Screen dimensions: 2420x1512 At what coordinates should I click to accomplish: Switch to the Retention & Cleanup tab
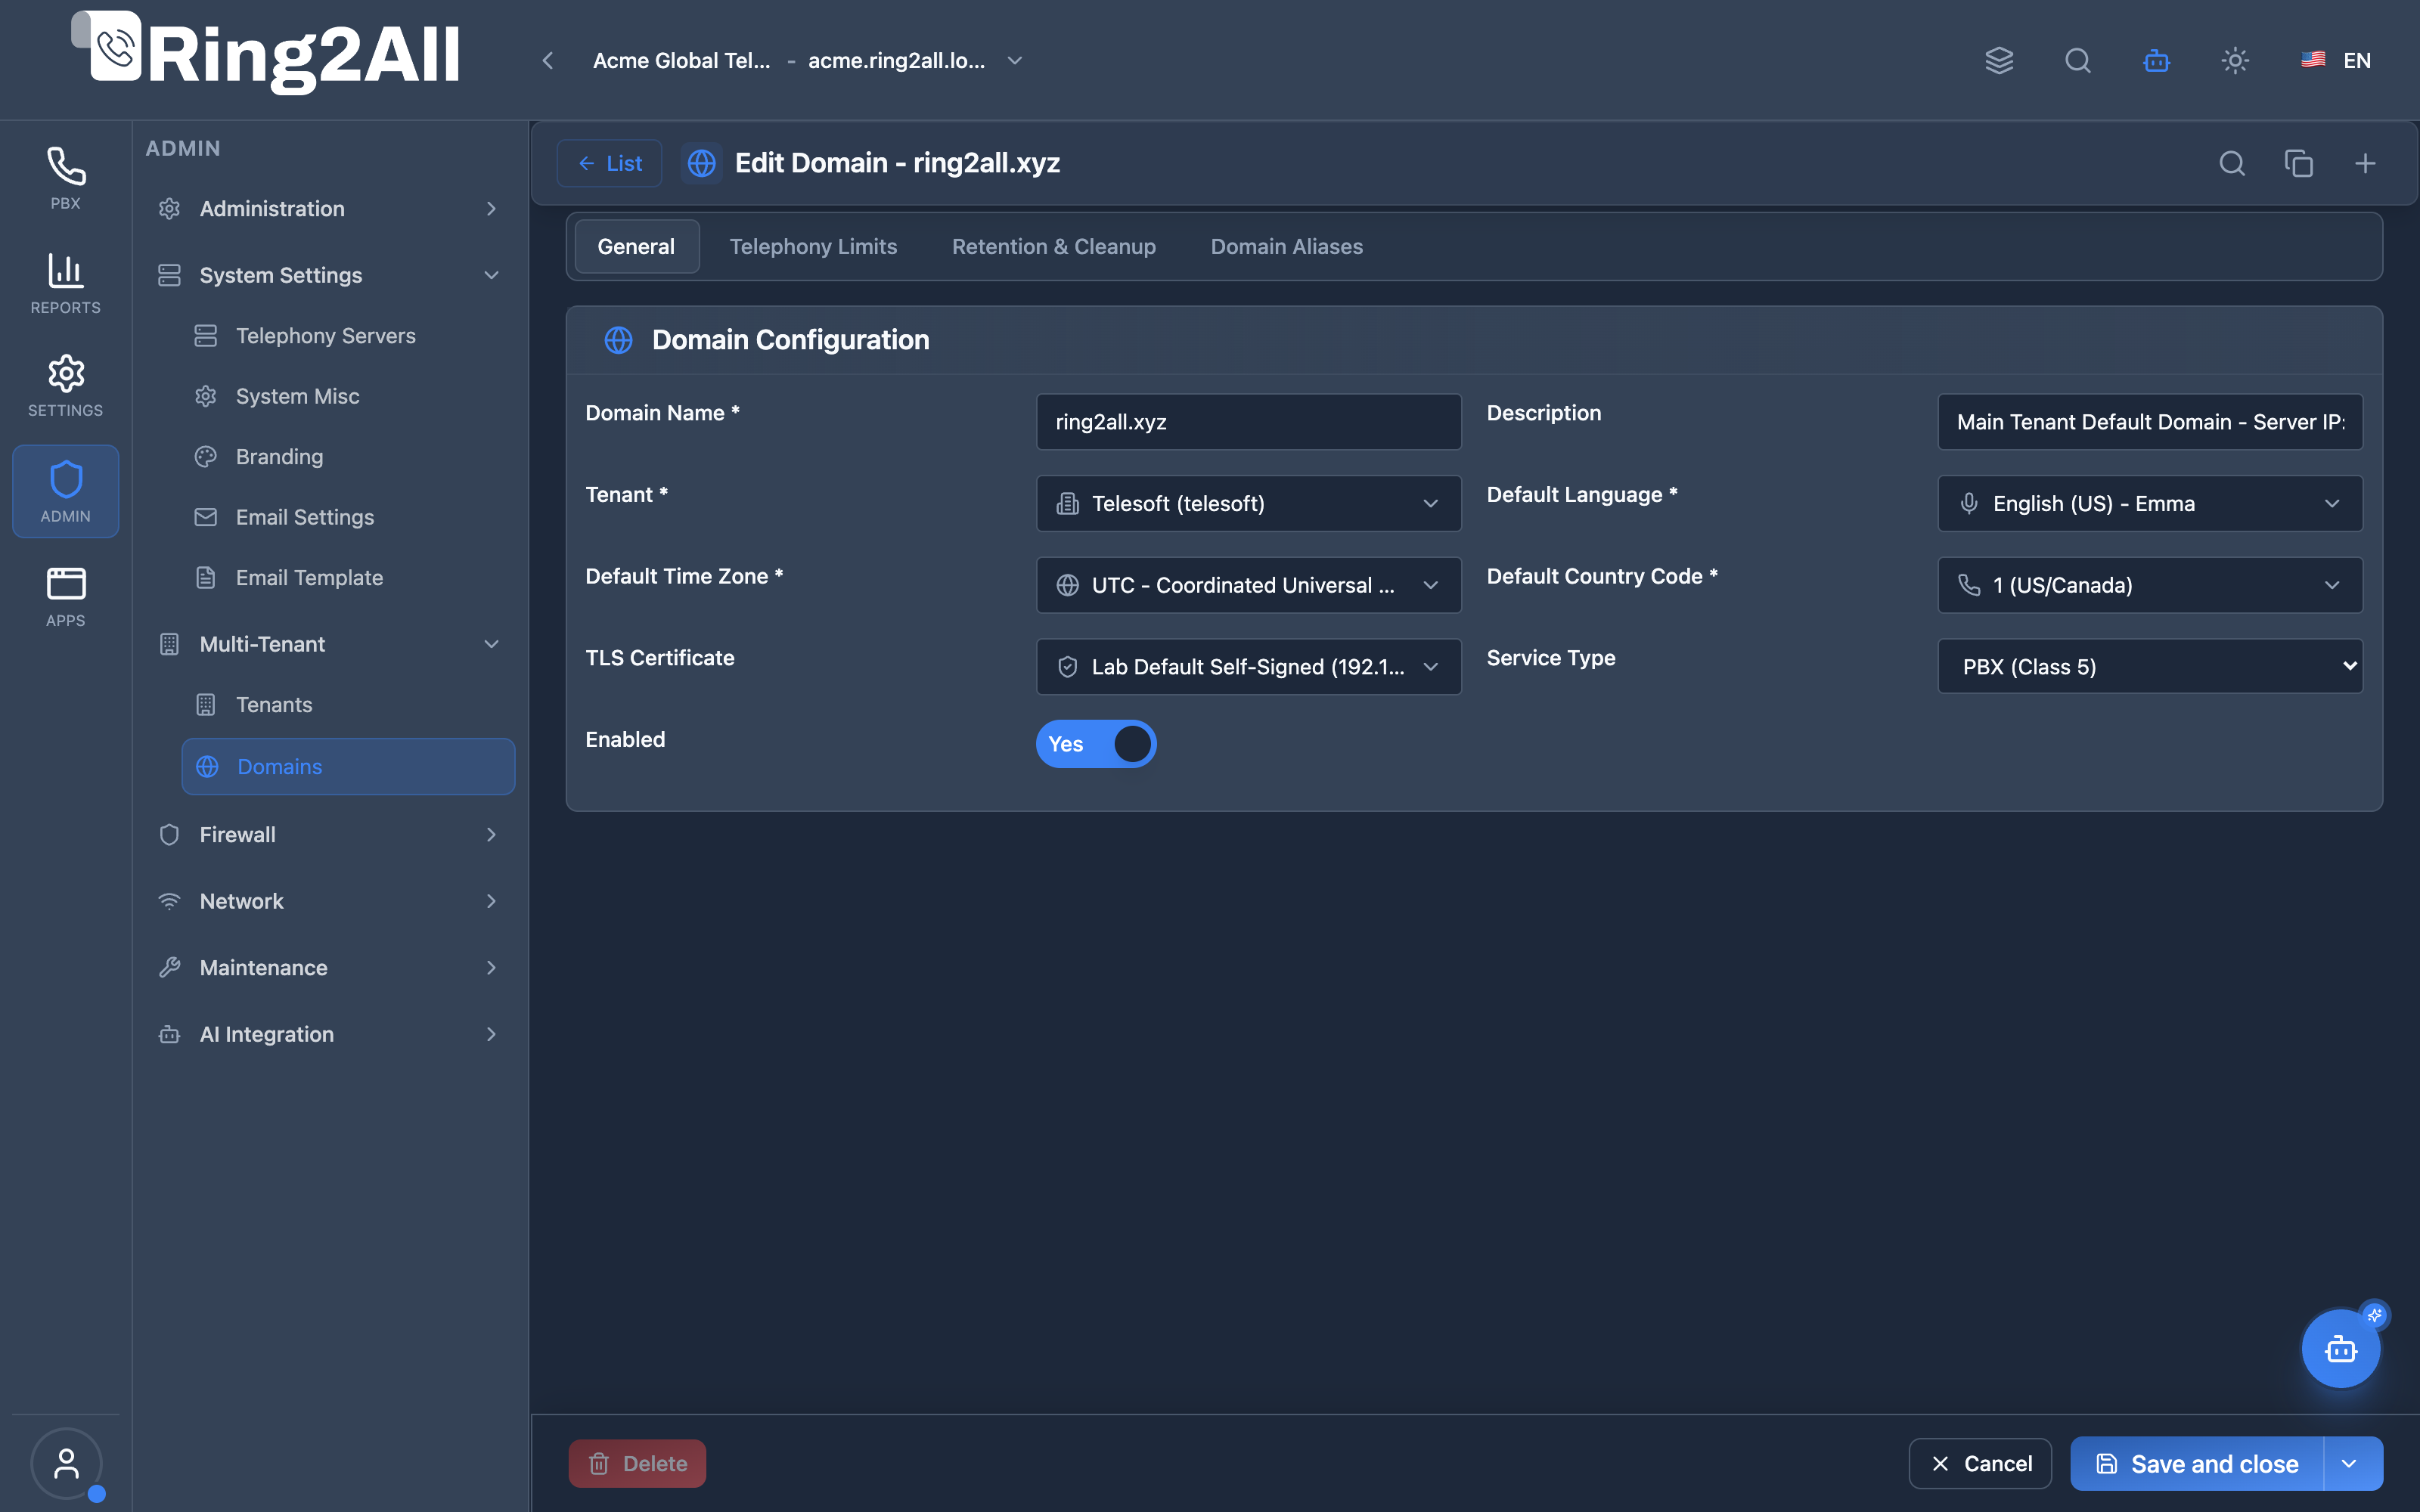(1054, 246)
